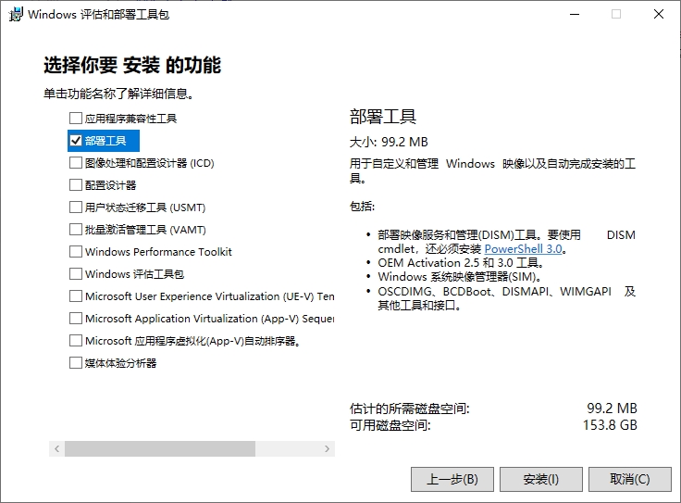681x503 pixels.
Task: Check Microsoft Application Virtualization (App-V) Sequencer checkbox
Action: (x=76, y=319)
